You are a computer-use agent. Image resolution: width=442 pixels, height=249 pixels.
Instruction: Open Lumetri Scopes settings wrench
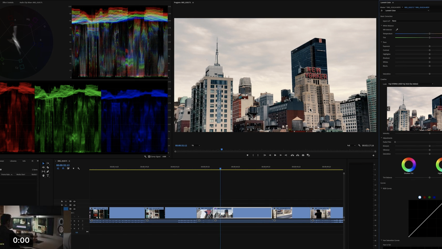pyautogui.click(x=145, y=157)
